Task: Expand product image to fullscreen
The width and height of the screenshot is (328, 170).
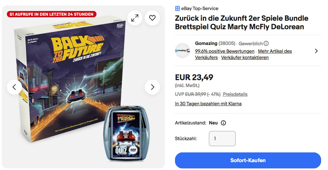Action: point(135,18)
